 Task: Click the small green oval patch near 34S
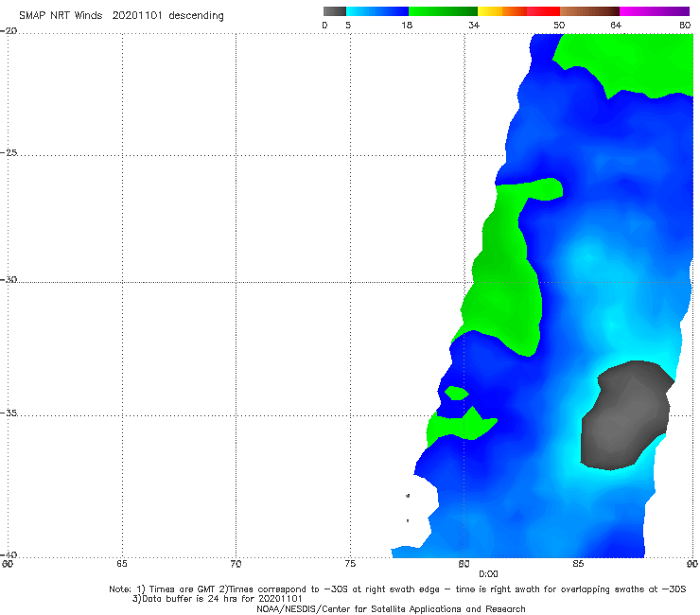pos(456,393)
